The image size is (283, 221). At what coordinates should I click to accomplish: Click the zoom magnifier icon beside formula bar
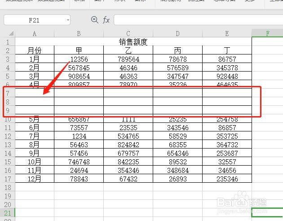(x=95, y=20)
